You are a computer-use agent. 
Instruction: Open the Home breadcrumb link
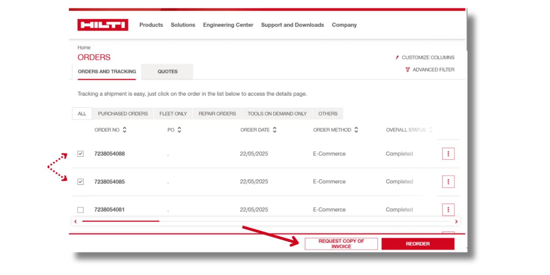[84, 48]
